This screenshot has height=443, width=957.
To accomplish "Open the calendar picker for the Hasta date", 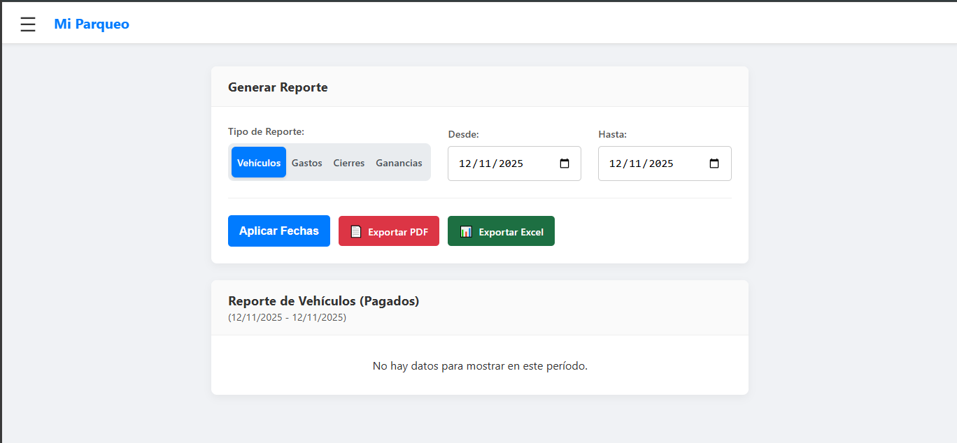I will [714, 163].
